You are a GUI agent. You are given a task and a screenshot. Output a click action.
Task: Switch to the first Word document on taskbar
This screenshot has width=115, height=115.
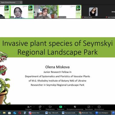coord(52,113)
